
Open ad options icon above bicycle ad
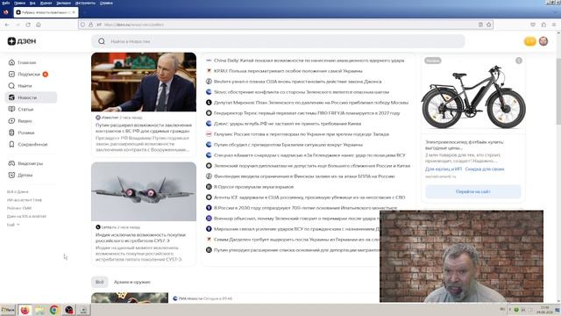[519, 61]
